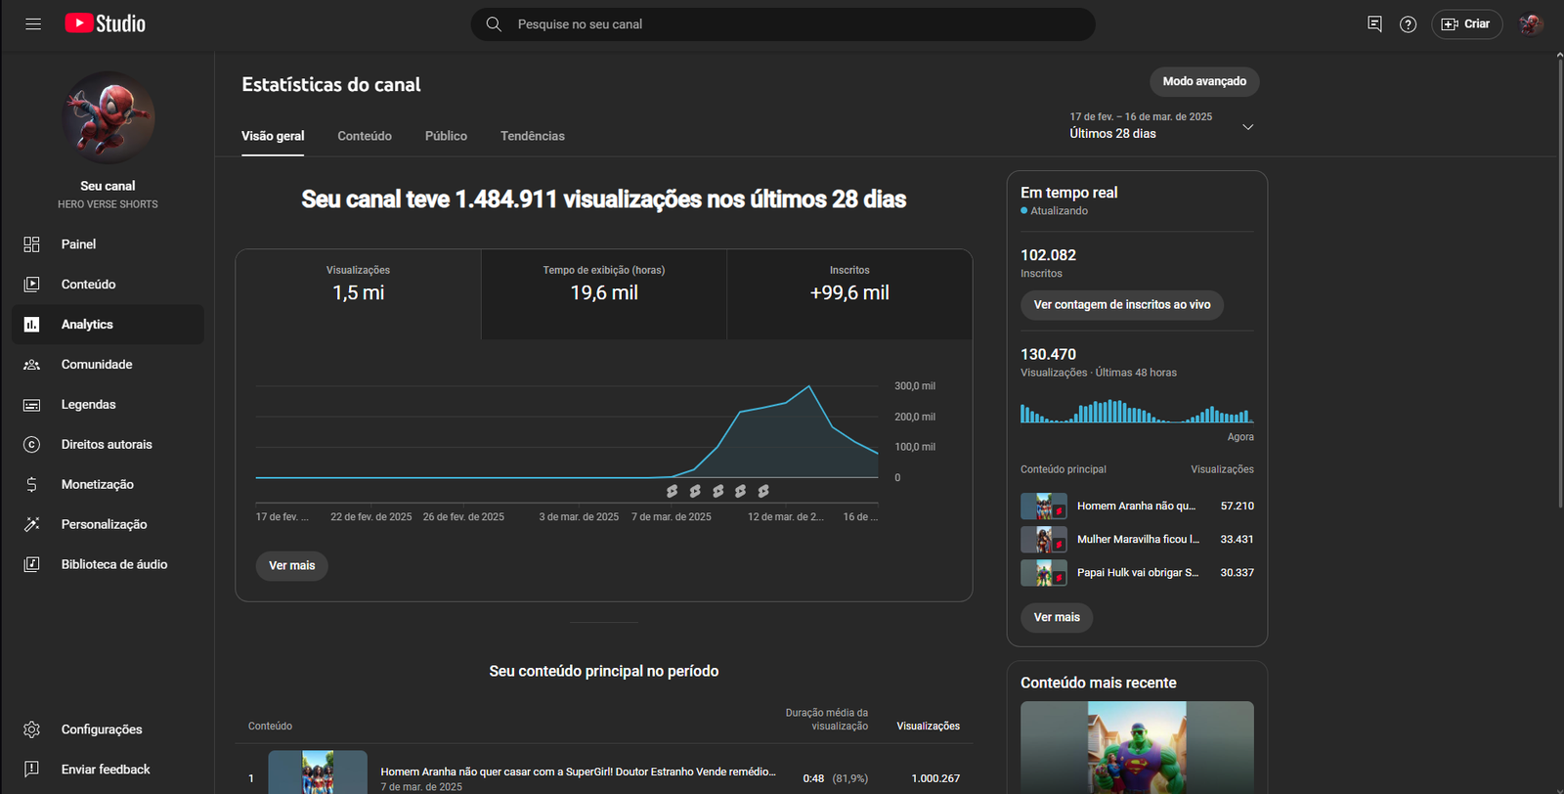Viewport: 1564px width, 794px height.
Task: Open Monetização from the sidebar
Action: 97,484
